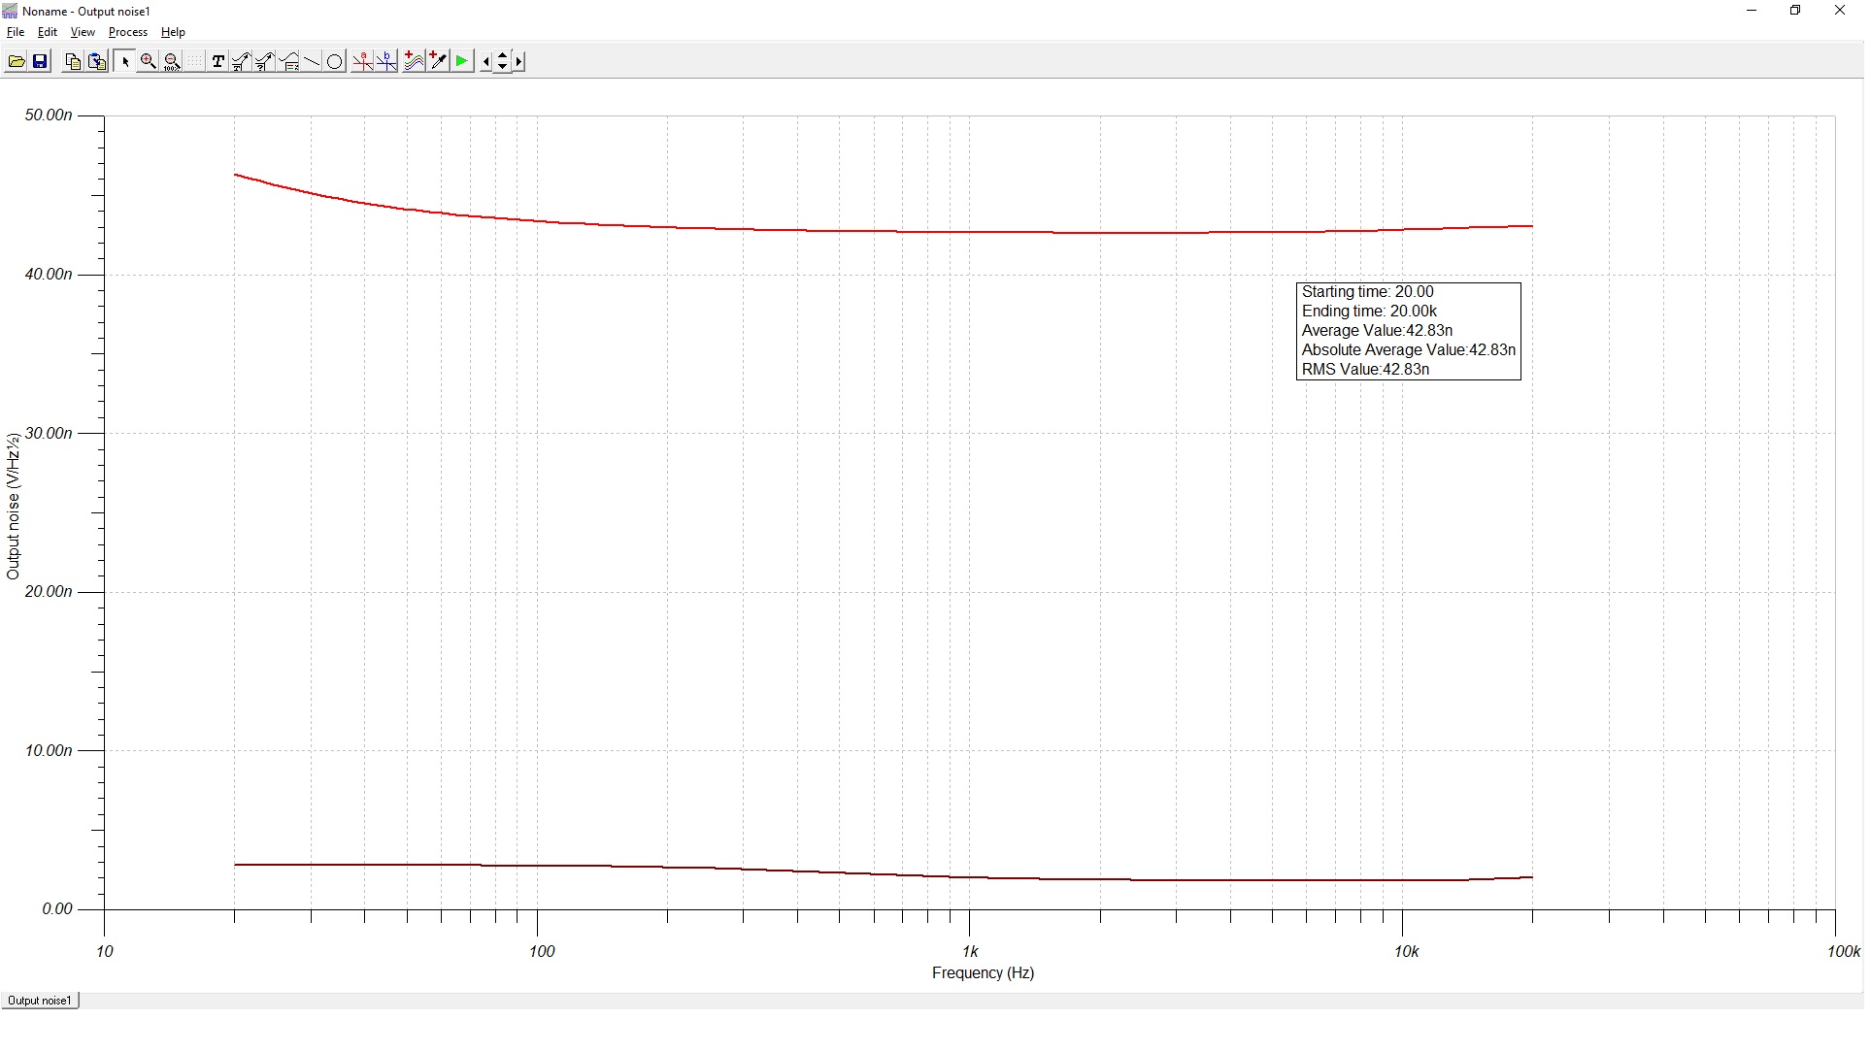
Task: Click the Legend icon in toolbar
Action: [x=288, y=61]
